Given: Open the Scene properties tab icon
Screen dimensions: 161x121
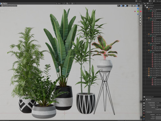Looking at the screenshot, I should click(x=144, y=111).
